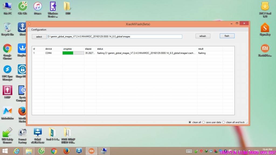Click the red shield tray icon
The width and height of the screenshot is (276, 155).
[x=201, y=151]
